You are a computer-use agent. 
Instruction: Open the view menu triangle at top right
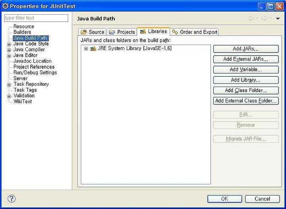[278, 18]
